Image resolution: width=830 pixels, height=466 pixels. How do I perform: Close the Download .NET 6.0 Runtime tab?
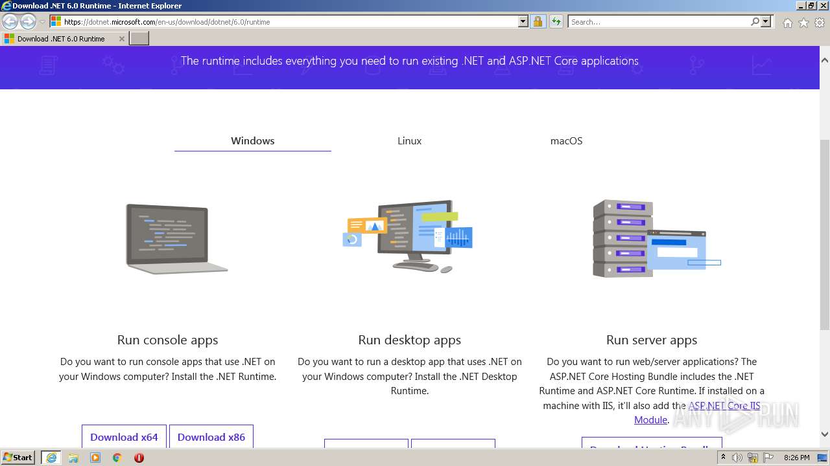(x=121, y=39)
